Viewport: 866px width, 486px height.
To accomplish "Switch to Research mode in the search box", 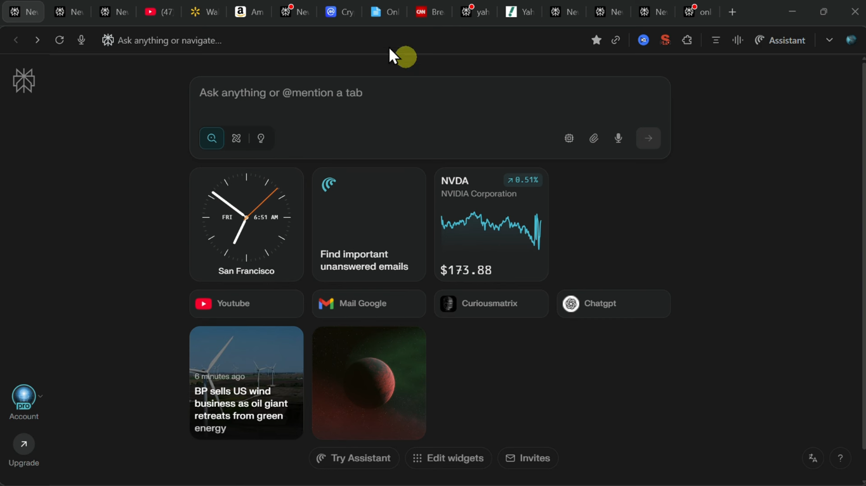I will pos(237,138).
